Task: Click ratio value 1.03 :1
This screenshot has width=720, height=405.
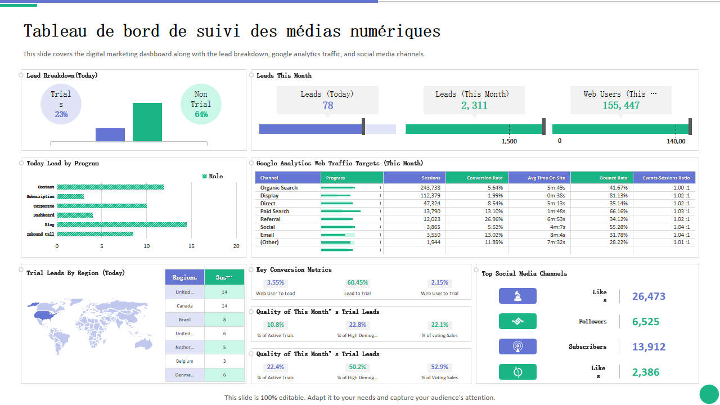Action: coord(681,211)
